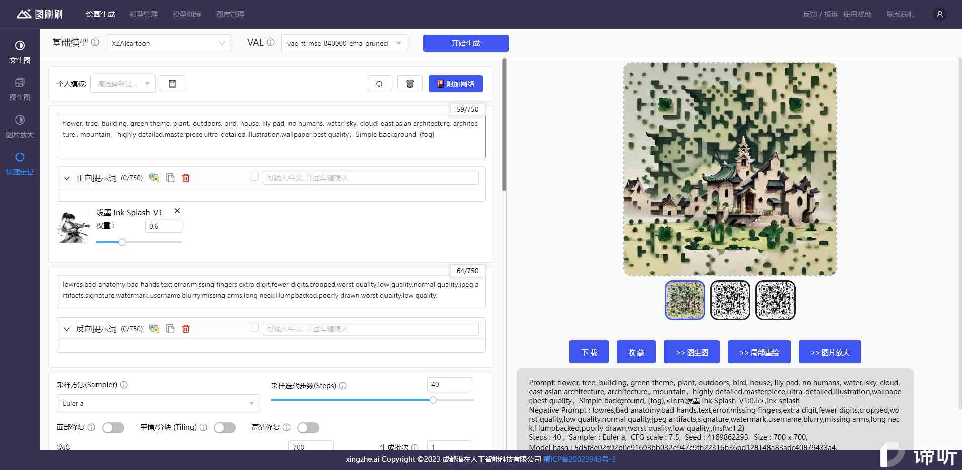Click the 图刷刷 logo

[x=40, y=14]
